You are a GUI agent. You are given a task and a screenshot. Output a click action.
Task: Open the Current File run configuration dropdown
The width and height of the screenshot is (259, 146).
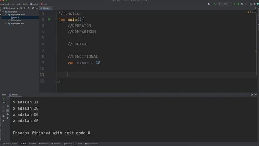pos(225,4)
